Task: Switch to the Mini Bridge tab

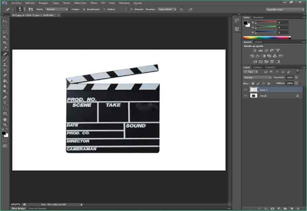Action: coord(18,208)
